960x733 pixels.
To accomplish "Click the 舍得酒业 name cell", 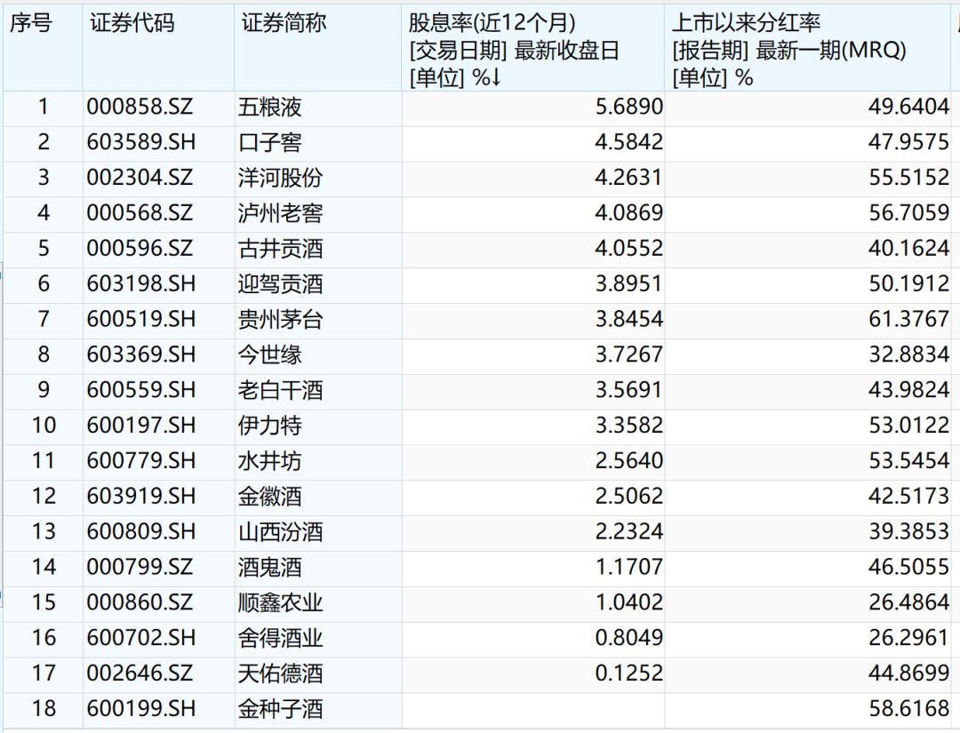I will click(280, 637).
